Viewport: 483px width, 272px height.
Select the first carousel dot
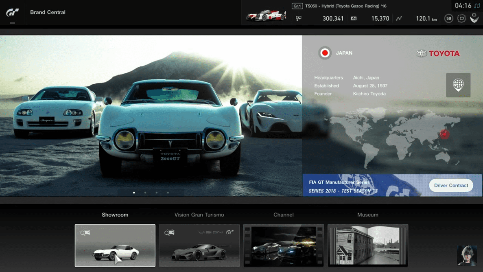pyautogui.click(x=134, y=193)
